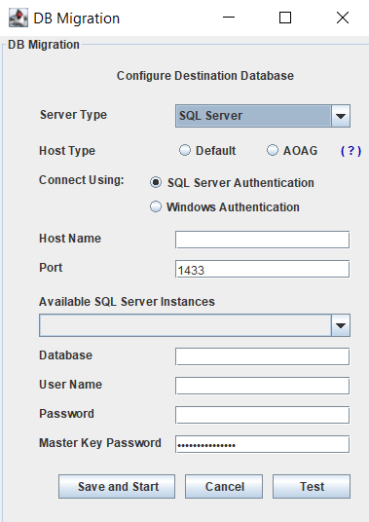Focus the Master Key Password field

(x=262, y=444)
